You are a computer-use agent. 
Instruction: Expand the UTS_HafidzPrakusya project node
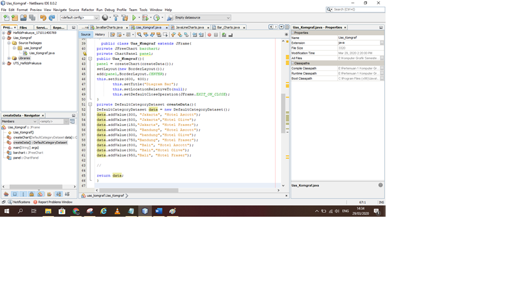point(4,64)
